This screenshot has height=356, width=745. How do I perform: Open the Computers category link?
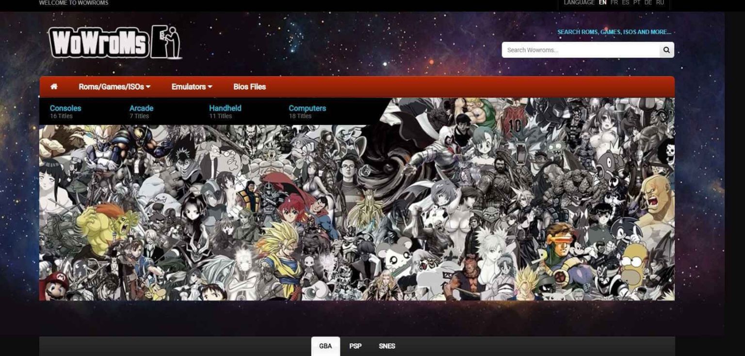(x=307, y=108)
